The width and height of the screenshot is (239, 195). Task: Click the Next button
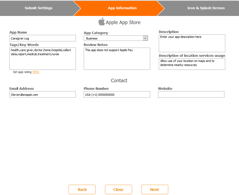pos(154,190)
